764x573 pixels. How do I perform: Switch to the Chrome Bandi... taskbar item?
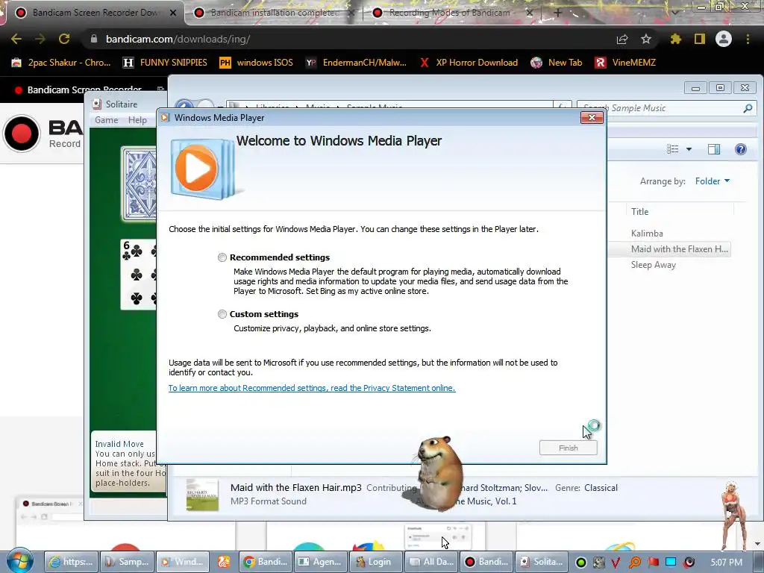tap(266, 562)
